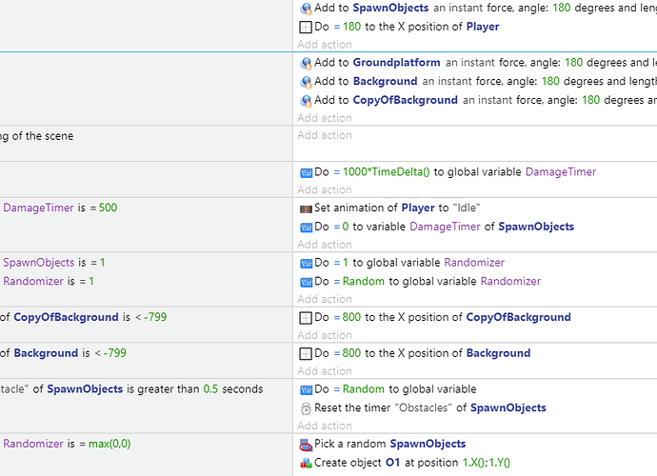Click create-object icon beside Create object O1

pyautogui.click(x=306, y=464)
